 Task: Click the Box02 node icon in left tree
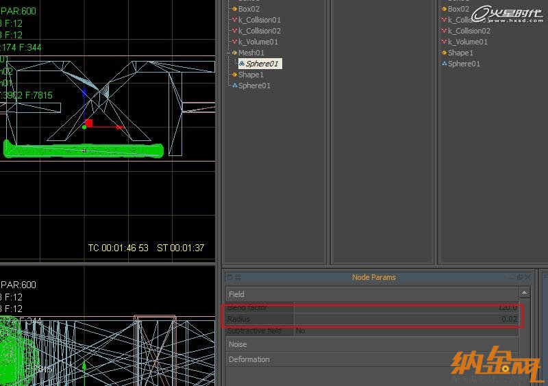tap(234, 9)
